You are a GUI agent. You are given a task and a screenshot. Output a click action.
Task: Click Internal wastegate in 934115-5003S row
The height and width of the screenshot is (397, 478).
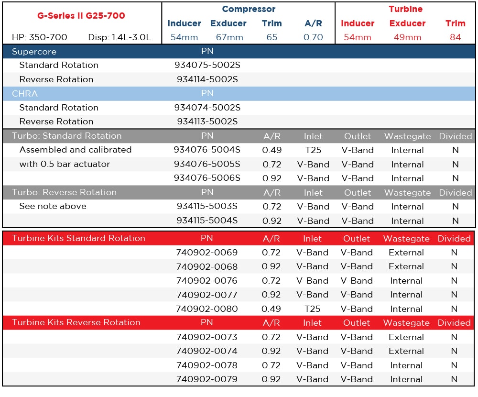407,207
